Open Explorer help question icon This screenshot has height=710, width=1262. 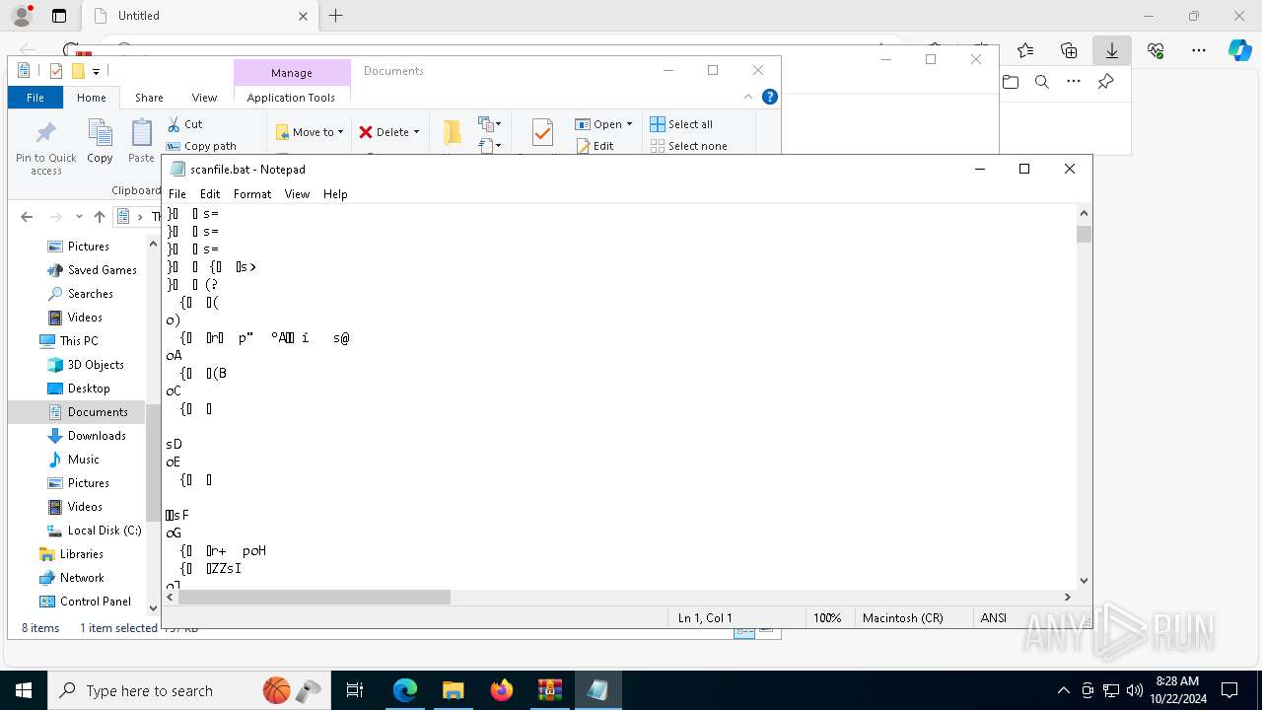pyautogui.click(x=770, y=97)
